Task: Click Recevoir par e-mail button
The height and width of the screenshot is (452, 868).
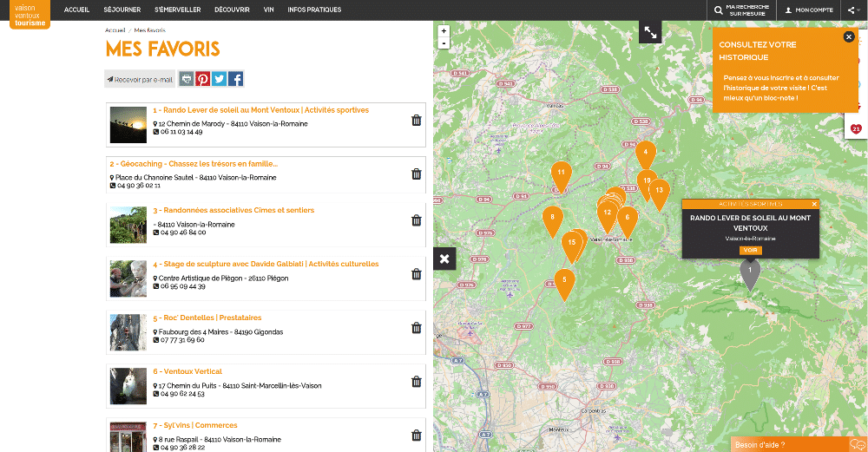Action: click(x=140, y=79)
